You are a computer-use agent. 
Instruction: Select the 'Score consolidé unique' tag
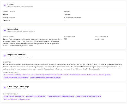pyautogui.click(x=50, y=75)
